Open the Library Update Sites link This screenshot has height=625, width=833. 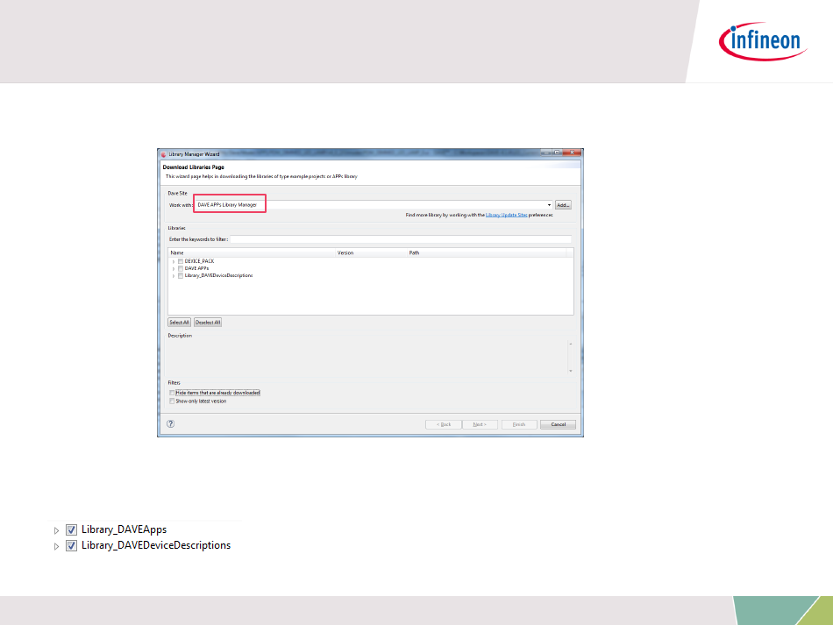[x=506, y=215]
